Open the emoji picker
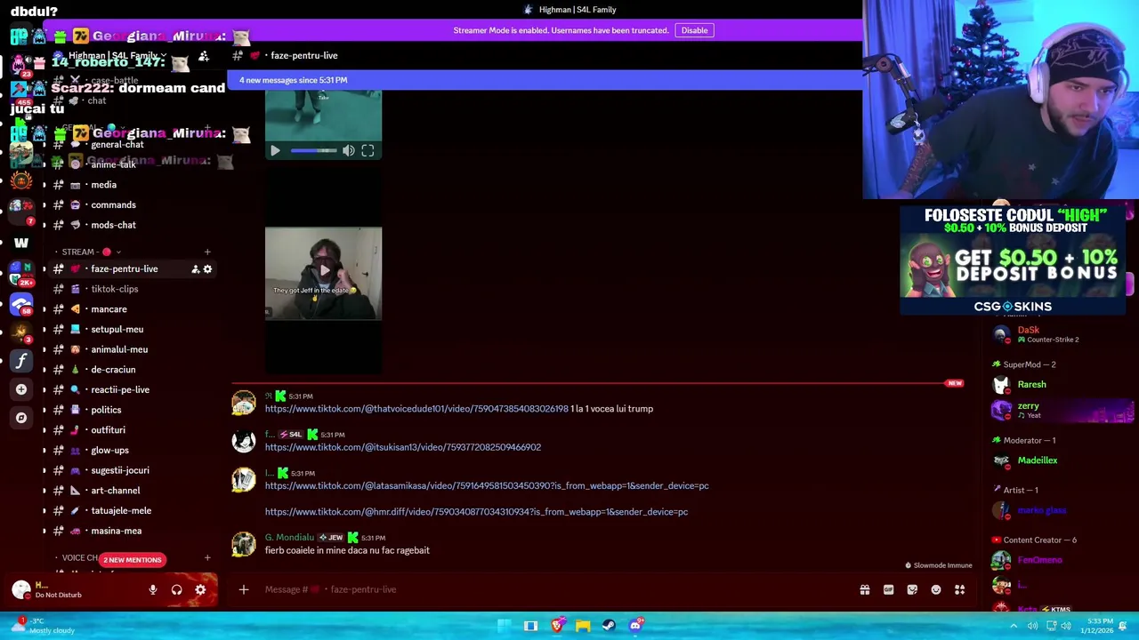The width and height of the screenshot is (1139, 640). coord(936,589)
